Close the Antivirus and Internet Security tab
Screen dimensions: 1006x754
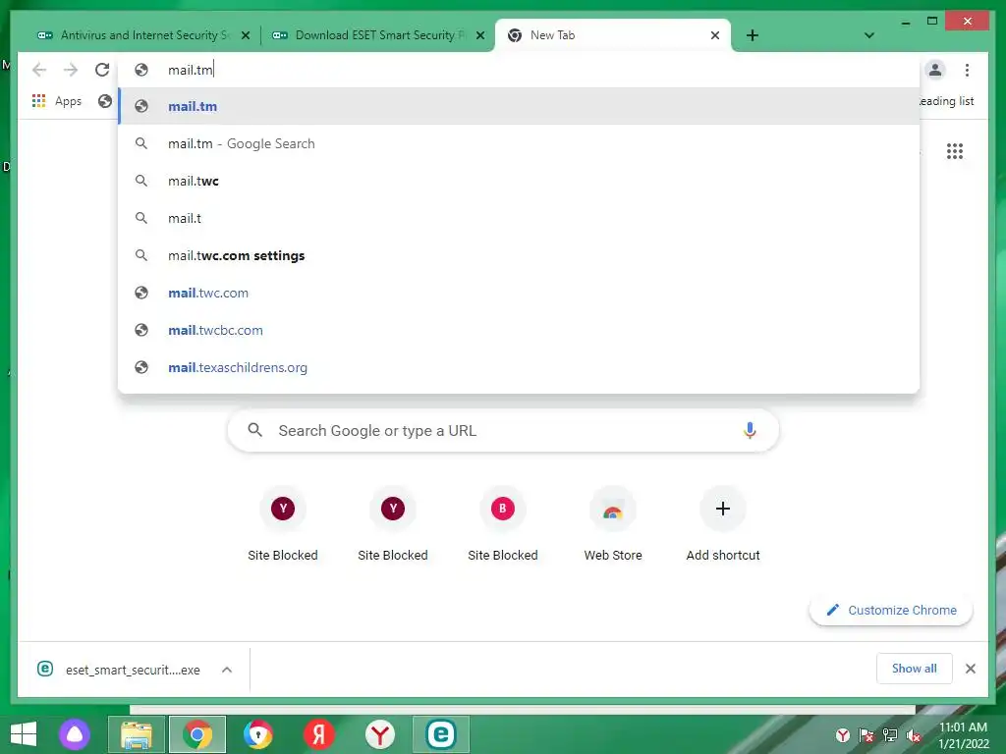pyautogui.click(x=245, y=36)
